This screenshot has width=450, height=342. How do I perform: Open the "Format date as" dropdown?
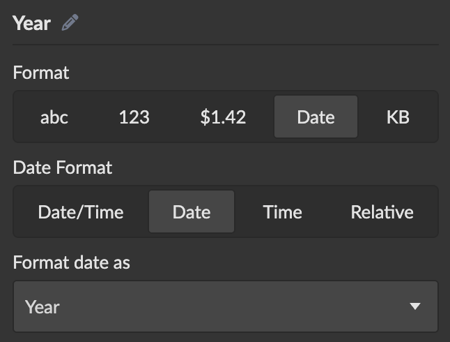pos(225,306)
